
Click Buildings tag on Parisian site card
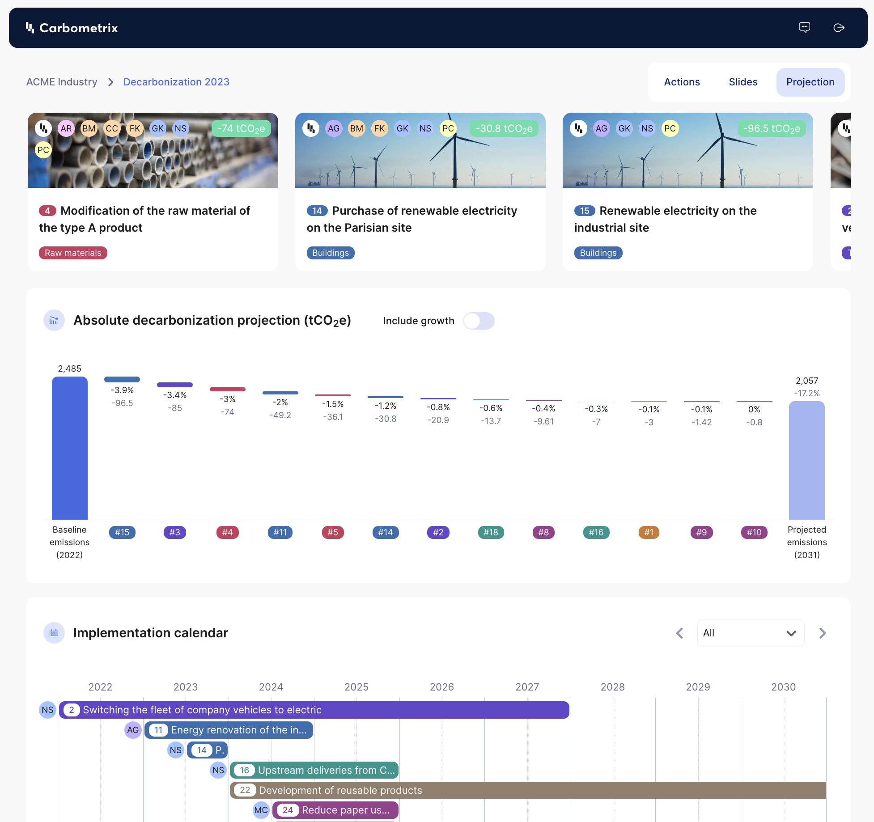click(331, 253)
